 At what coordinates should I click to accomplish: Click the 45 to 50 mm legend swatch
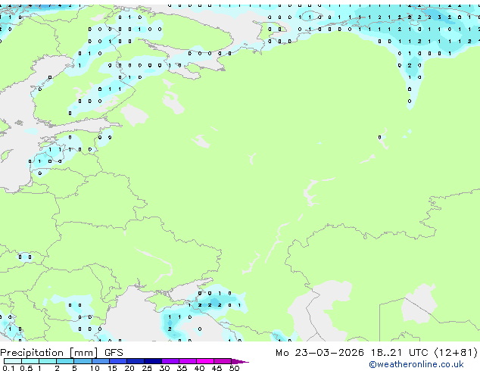tap(223, 361)
